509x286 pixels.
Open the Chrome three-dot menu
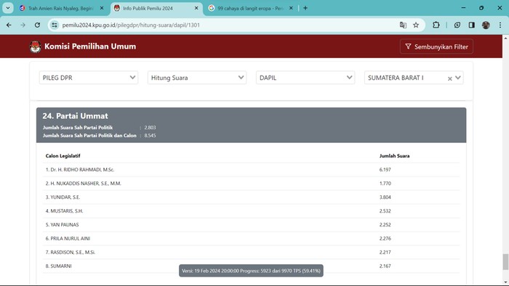pyautogui.click(x=500, y=25)
